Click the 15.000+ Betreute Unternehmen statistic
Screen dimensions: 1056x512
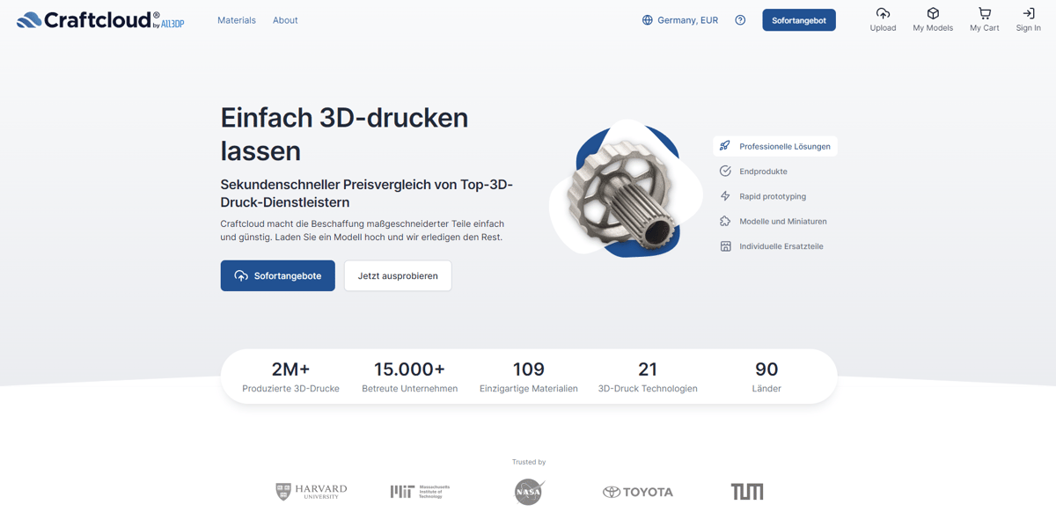pyautogui.click(x=410, y=377)
